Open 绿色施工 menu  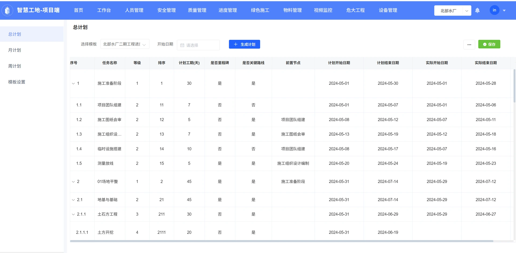tap(260, 10)
